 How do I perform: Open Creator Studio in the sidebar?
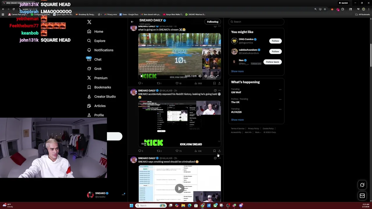tap(101, 96)
